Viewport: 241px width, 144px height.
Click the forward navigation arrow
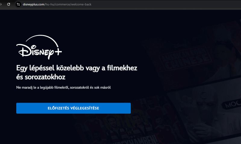coord(1,4)
